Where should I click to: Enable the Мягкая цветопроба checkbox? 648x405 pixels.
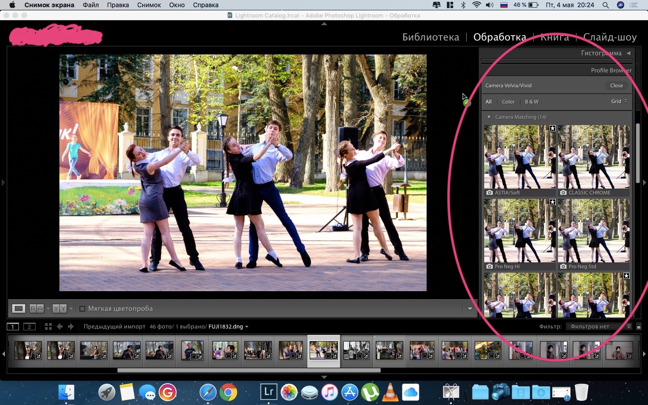(x=82, y=309)
